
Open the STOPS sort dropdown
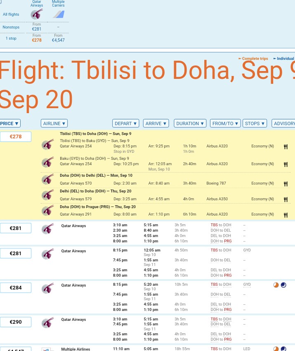(x=255, y=123)
